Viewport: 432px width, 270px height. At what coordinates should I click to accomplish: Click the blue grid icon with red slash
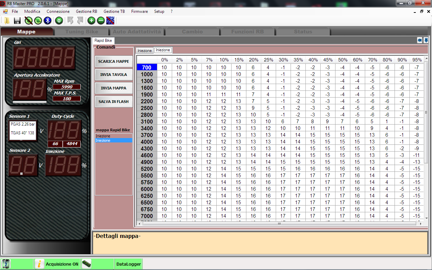tap(110, 21)
